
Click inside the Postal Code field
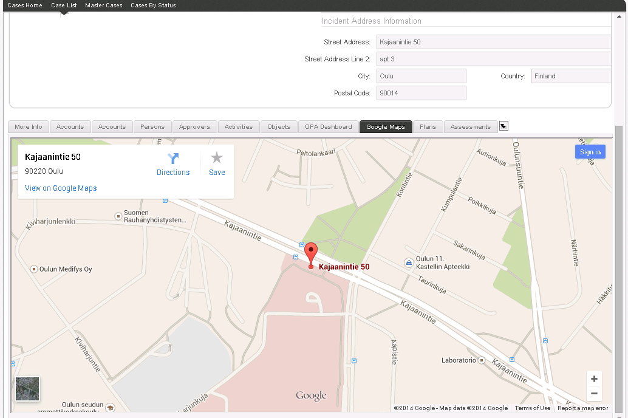tap(421, 92)
